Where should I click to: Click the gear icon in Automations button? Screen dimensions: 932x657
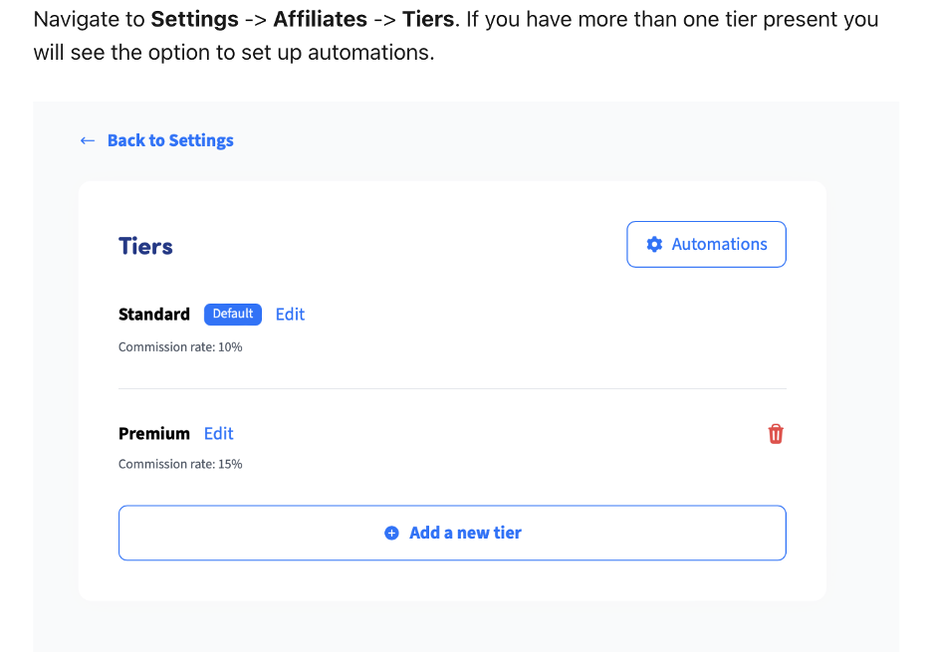tap(654, 244)
